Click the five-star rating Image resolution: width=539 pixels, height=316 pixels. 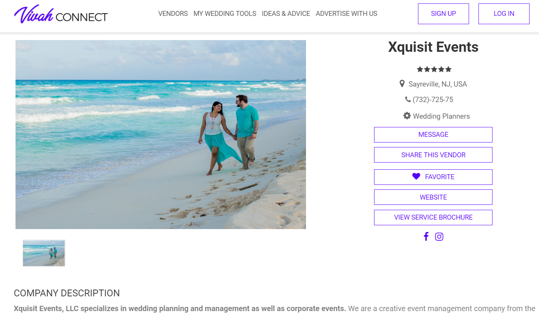point(434,69)
